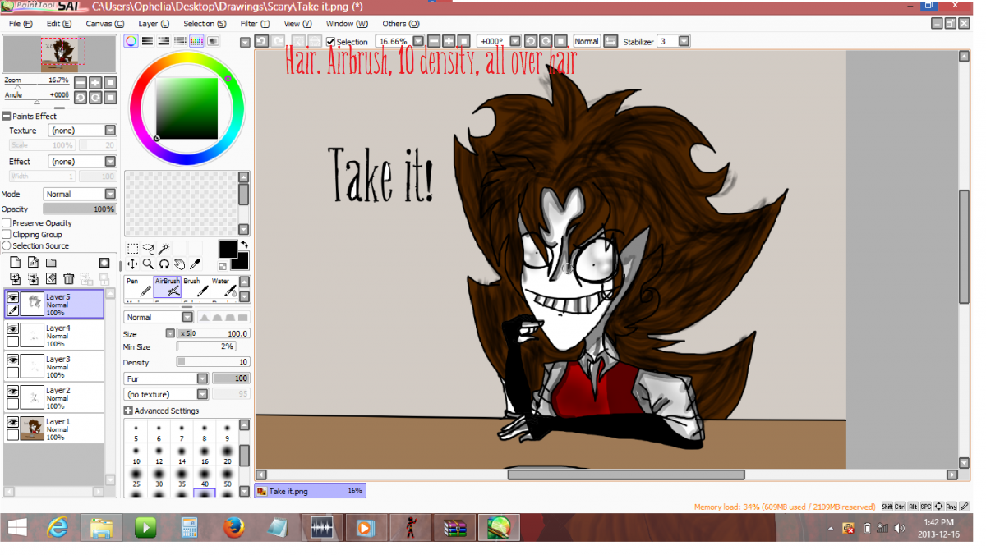
Task: Click the Take it.png document tab
Action: pyautogui.click(x=309, y=491)
